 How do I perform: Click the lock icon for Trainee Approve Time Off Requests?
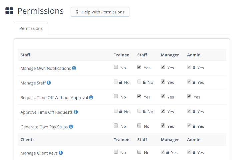(121, 112)
